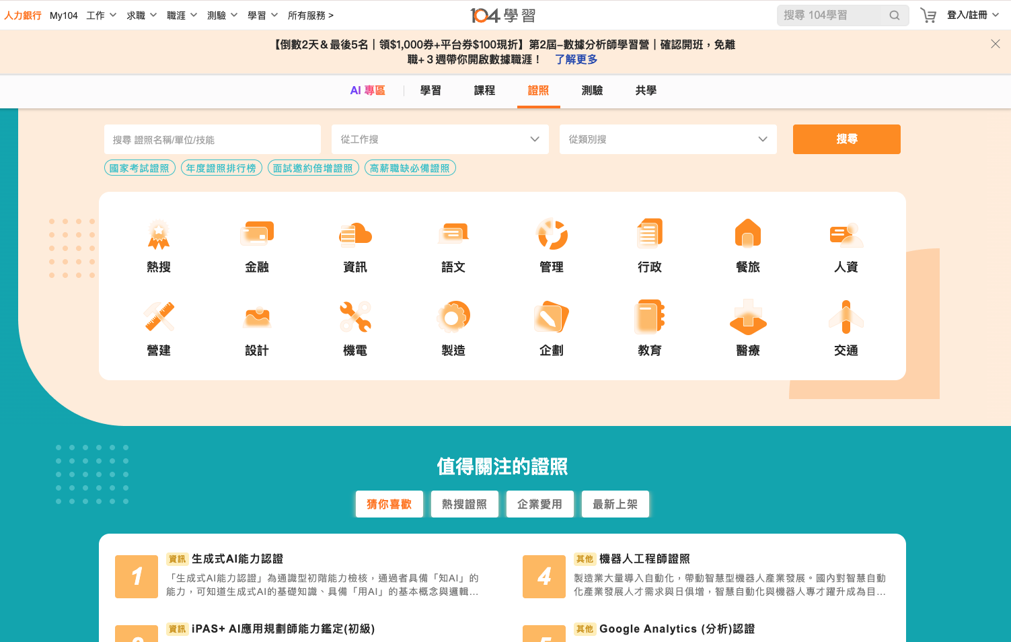Expand the 測驗 dropdown in the top bar
Viewport: 1011px width, 642px height.
(x=222, y=15)
